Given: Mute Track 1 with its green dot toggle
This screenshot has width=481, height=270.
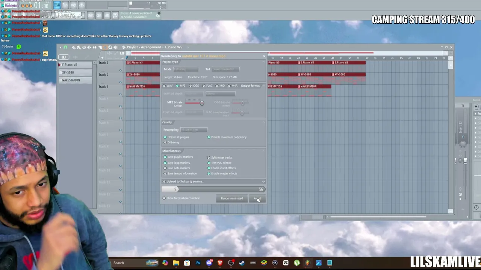Looking at the screenshot, I should coord(120,70).
